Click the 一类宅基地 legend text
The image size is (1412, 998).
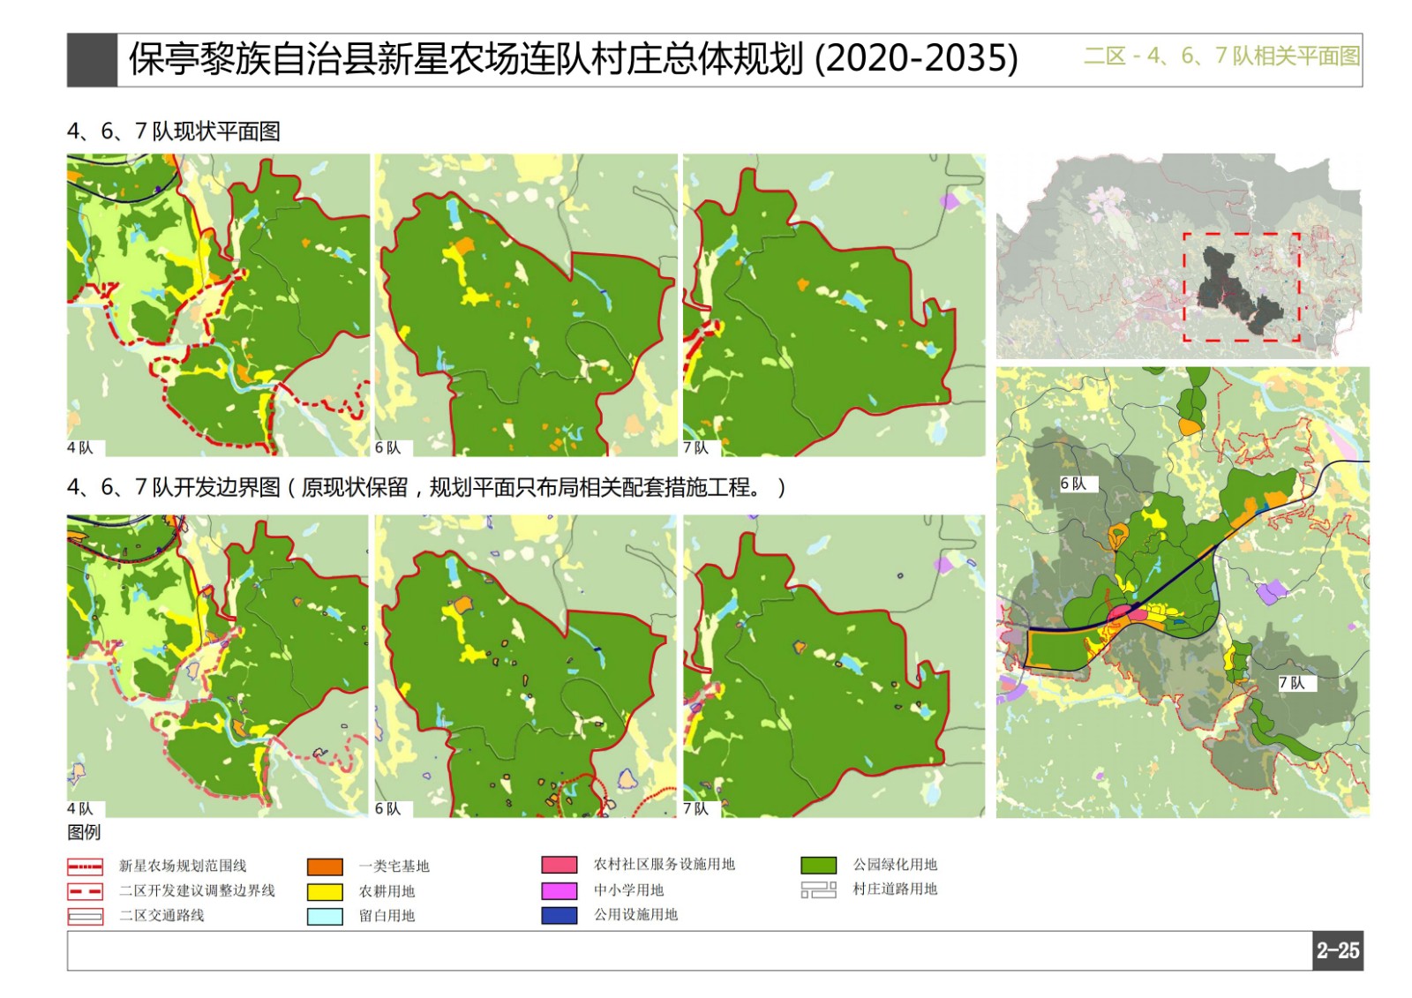point(394,866)
